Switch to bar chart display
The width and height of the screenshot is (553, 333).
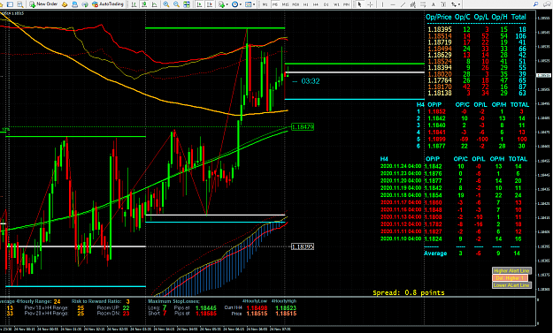pos(134,4)
